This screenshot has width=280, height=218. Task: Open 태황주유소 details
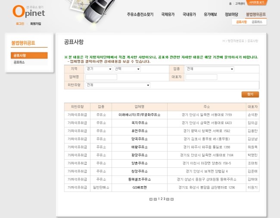140,147
